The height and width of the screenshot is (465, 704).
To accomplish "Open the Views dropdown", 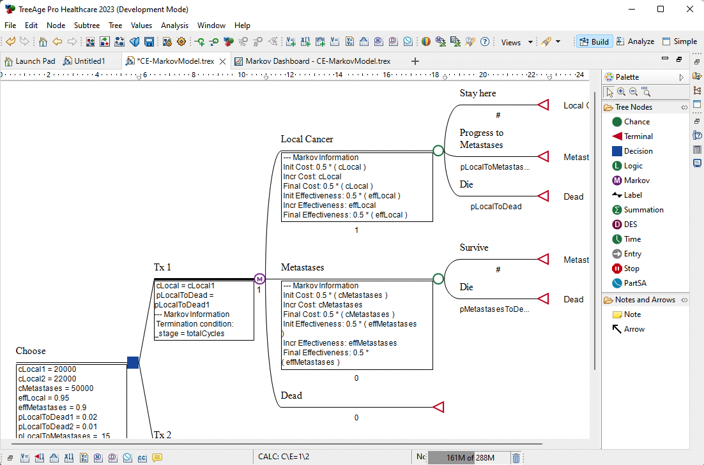I will click(x=516, y=42).
